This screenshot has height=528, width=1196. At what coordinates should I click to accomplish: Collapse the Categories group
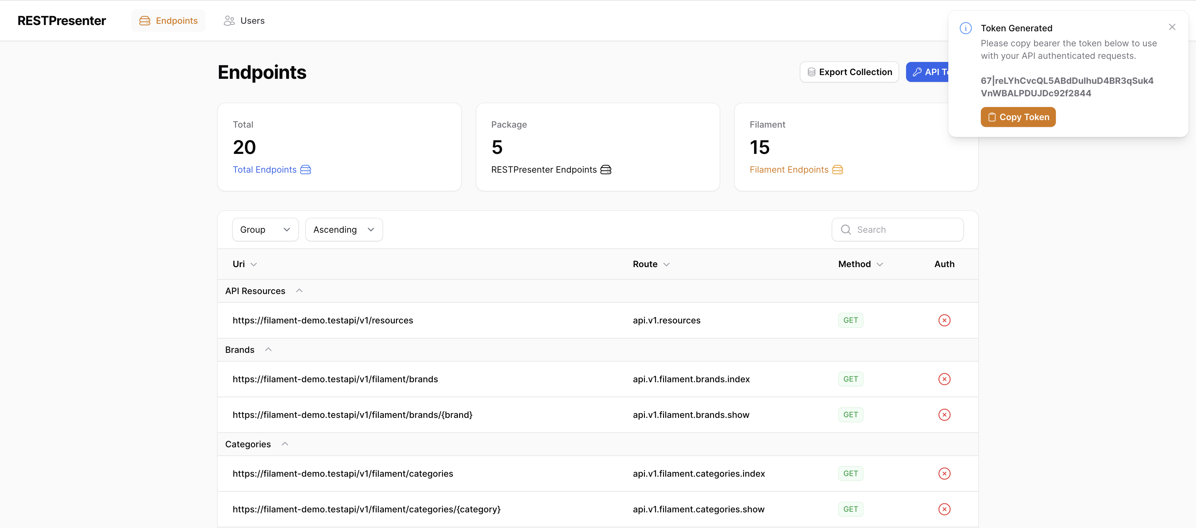tap(284, 443)
